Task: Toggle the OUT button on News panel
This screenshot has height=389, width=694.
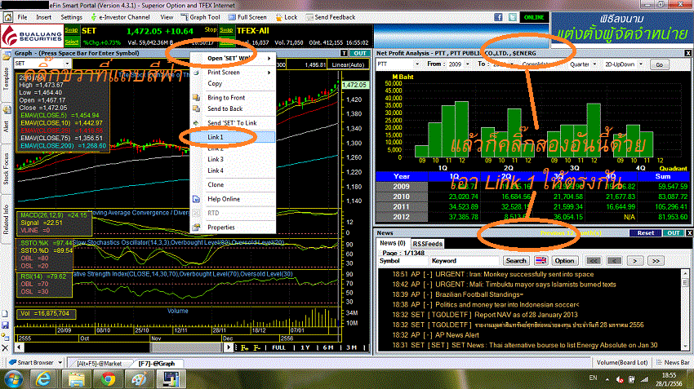Action: tap(674, 233)
